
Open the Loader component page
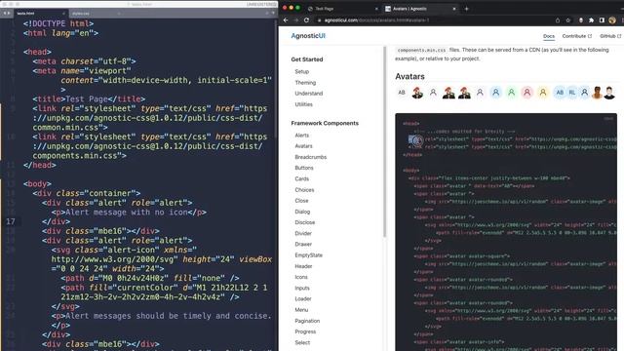[x=303, y=299]
